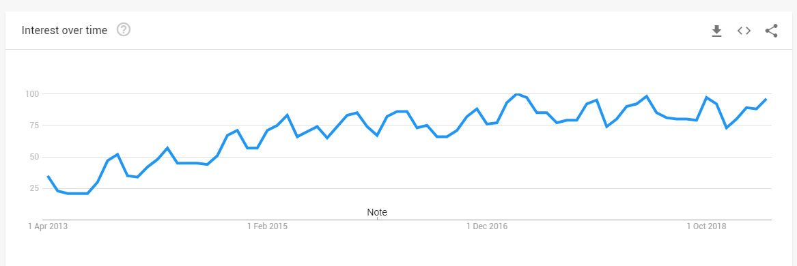Screen dimensions: 797x266
Task: Click the help question mark icon
Action: tap(124, 30)
